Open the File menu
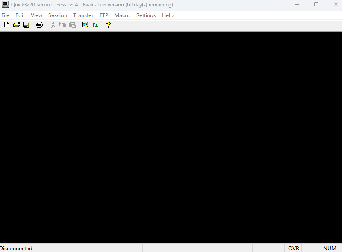This screenshot has height=252, width=342. pos(6,15)
